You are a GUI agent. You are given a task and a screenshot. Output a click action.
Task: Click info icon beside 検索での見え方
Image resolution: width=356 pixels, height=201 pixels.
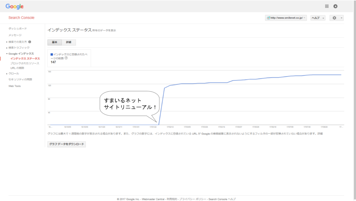tap(30, 42)
